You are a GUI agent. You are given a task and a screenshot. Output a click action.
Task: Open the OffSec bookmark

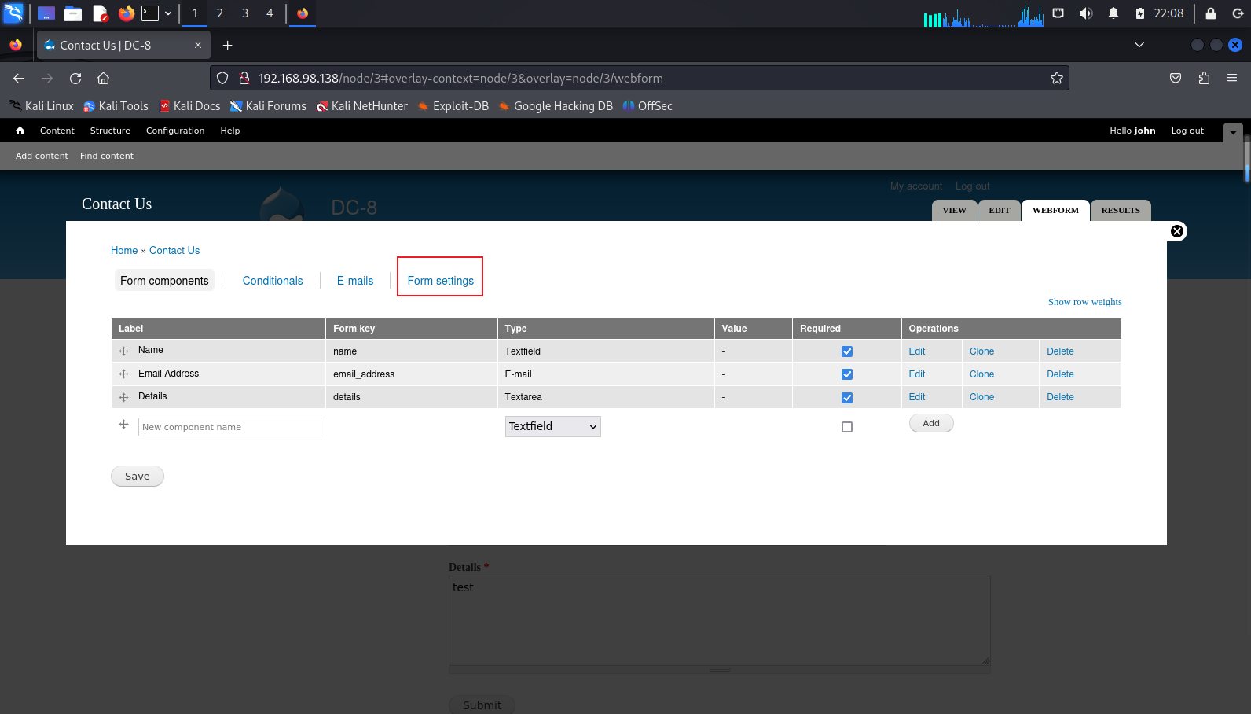(x=648, y=106)
